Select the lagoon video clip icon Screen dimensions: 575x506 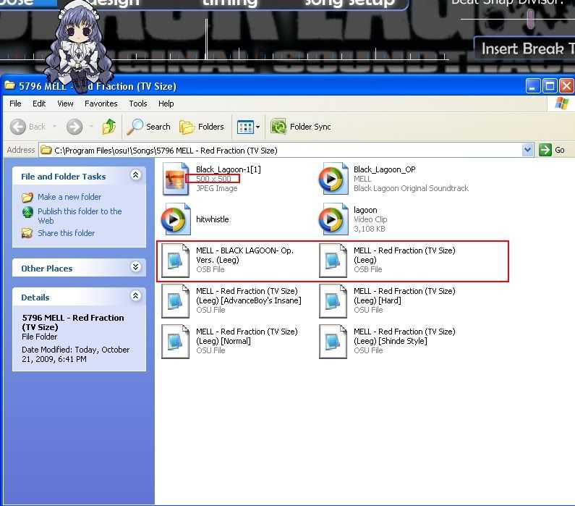[x=333, y=219]
